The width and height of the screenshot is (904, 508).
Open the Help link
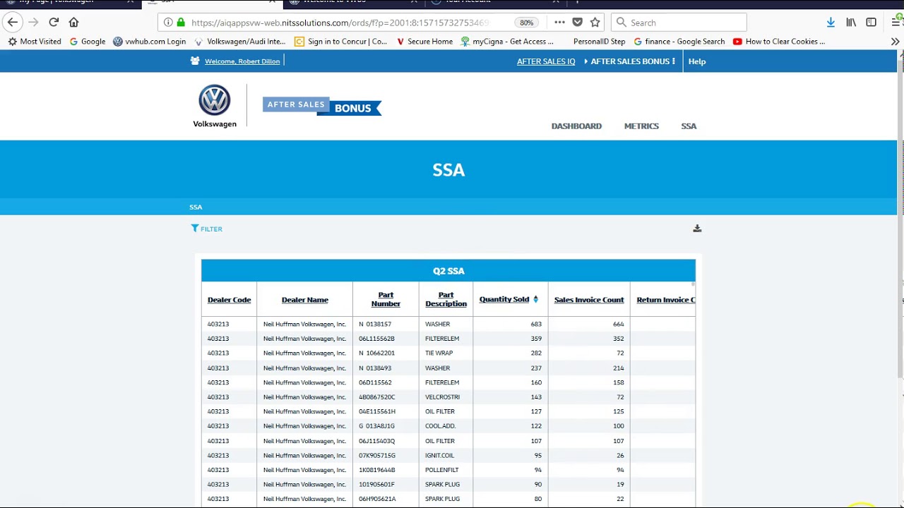697,61
